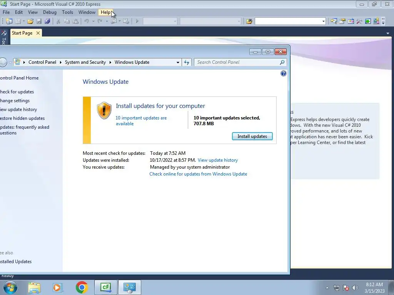The width and height of the screenshot is (394, 295).
Task: Open the Object Browser toolbar icon
Action: 351,22
